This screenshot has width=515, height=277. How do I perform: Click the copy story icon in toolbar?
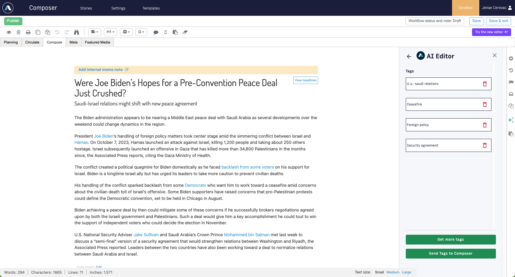click(x=38, y=32)
